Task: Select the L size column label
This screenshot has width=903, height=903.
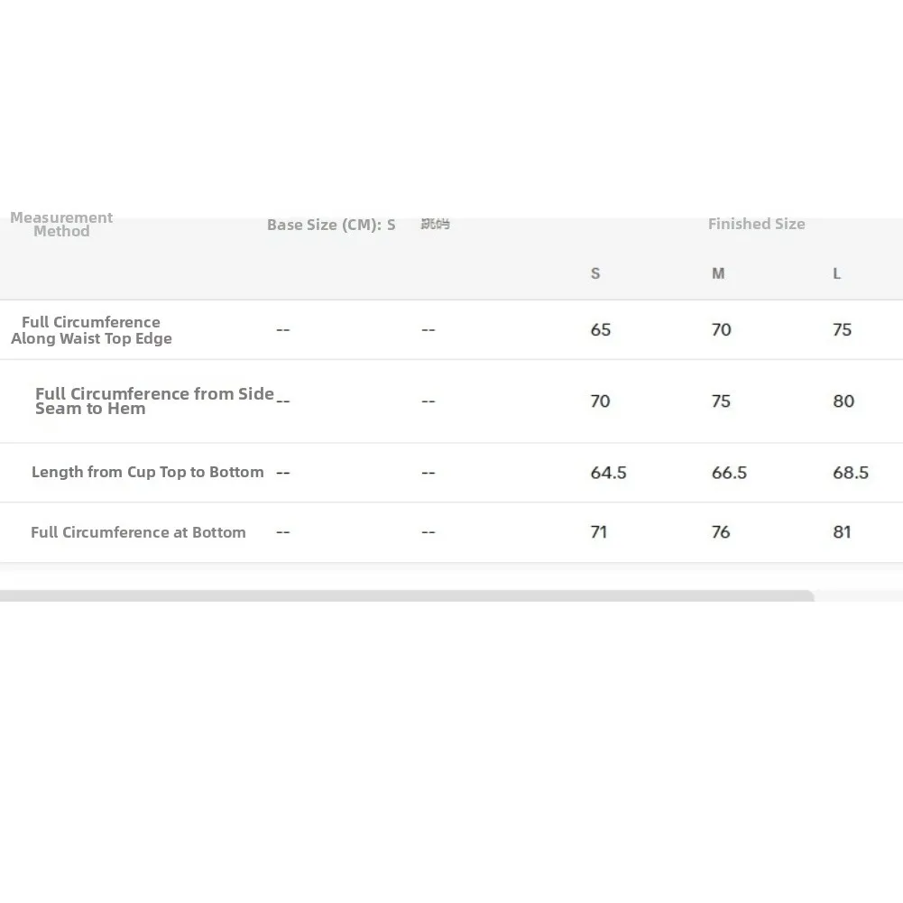Action: [x=837, y=273]
